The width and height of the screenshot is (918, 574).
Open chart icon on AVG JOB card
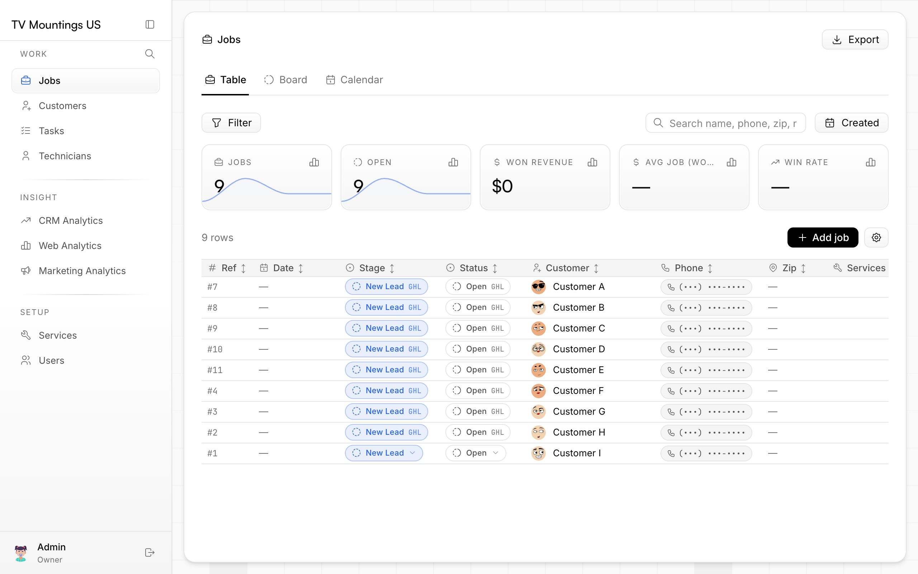point(732,163)
